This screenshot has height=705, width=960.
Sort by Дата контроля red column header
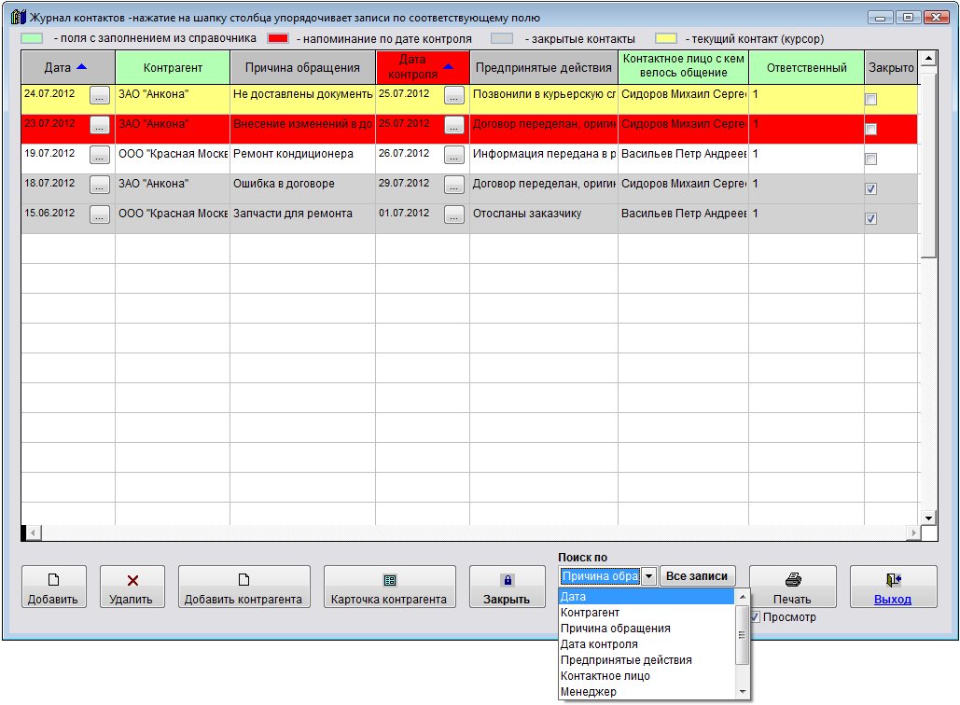point(423,67)
